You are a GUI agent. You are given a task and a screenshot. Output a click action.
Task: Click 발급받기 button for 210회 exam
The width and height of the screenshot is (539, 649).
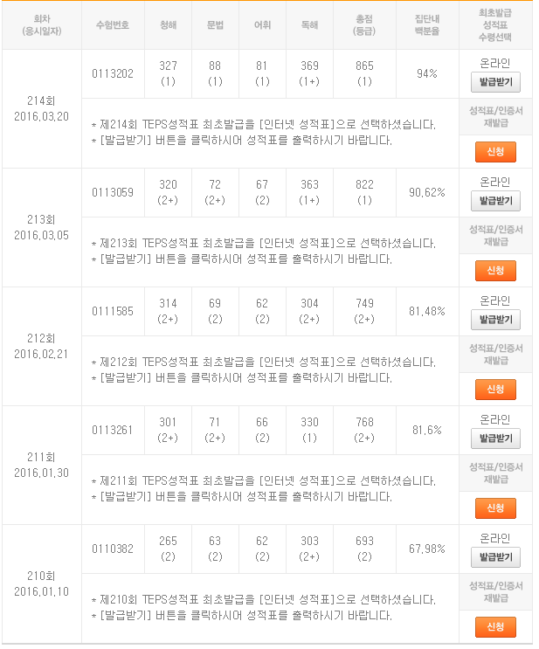click(x=495, y=557)
